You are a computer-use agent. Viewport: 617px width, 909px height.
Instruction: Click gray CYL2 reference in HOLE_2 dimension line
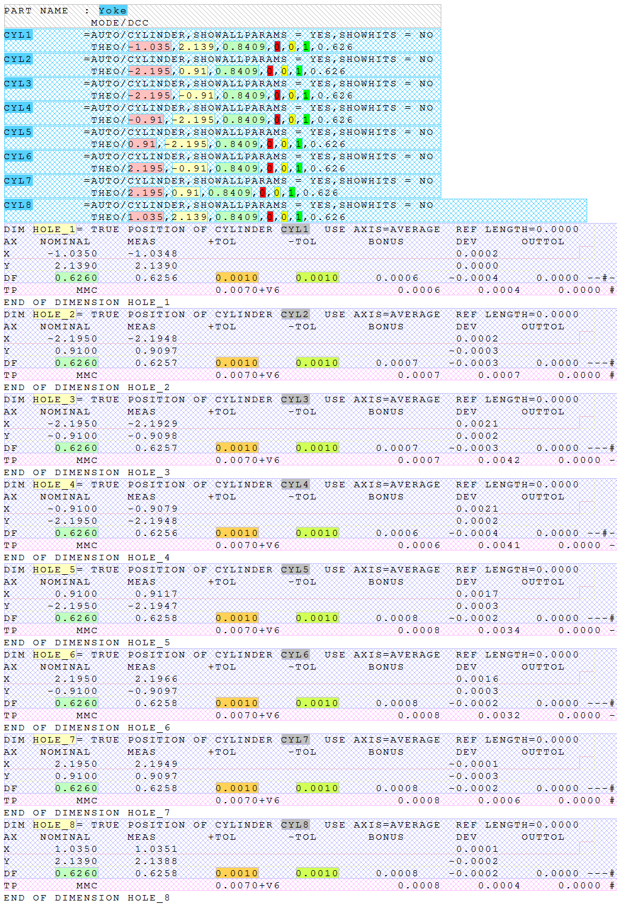pos(295,314)
